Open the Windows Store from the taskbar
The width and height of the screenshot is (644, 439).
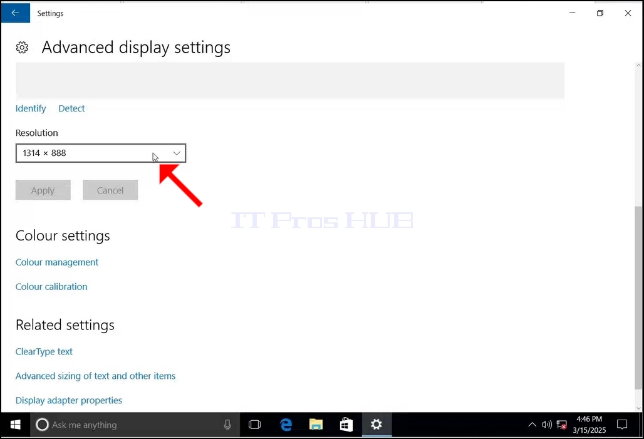click(x=346, y=425)
